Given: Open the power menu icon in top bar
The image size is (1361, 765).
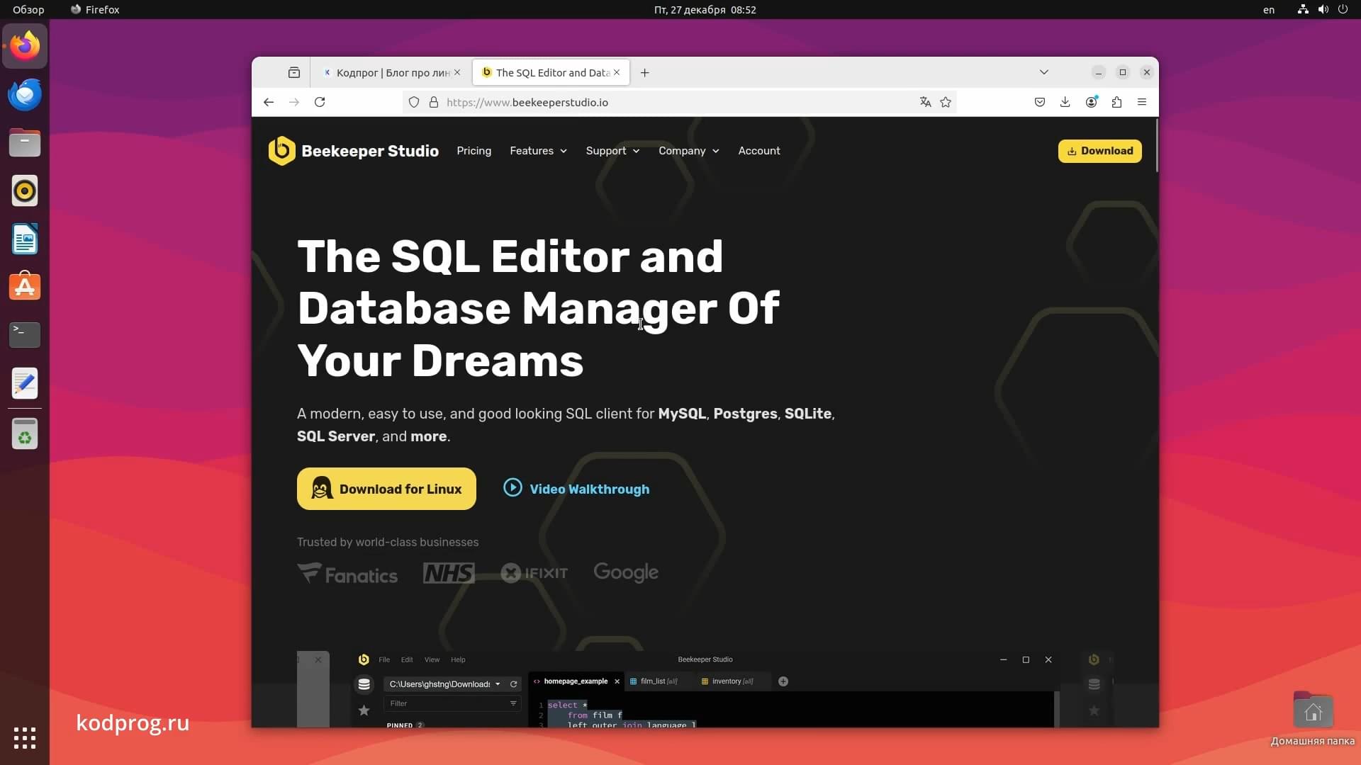Looking at the screenshot, I should 1343,10.
